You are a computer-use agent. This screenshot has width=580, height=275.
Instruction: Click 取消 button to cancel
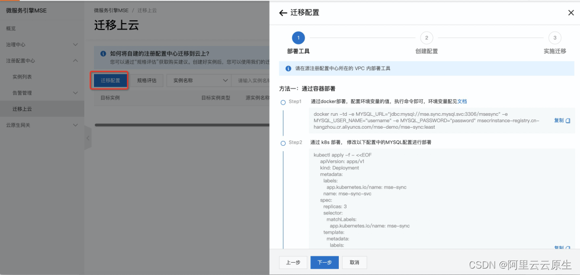[x=354, y=263]
